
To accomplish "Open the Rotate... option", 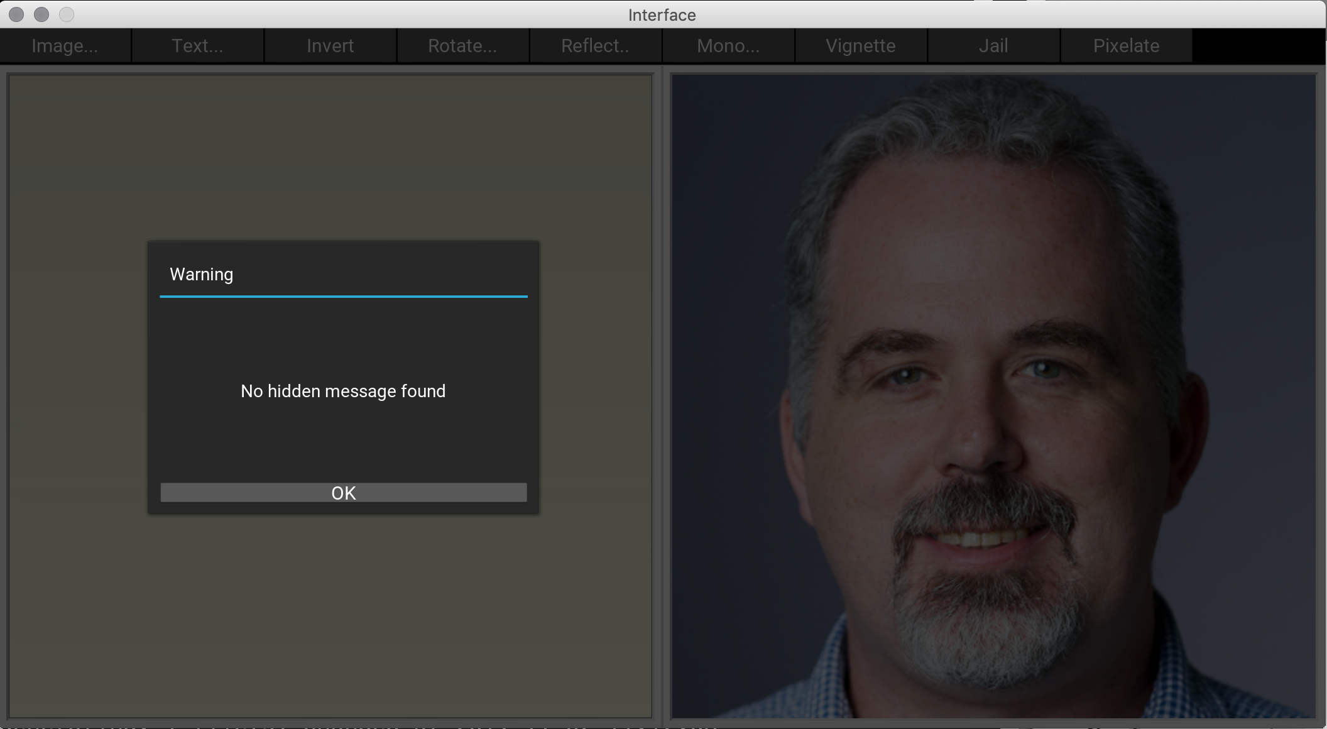I will [462, 46].
